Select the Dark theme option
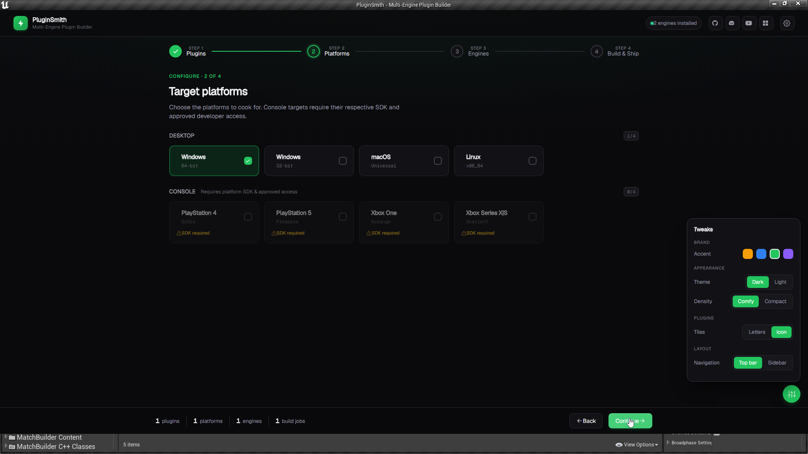 point(757,282)
